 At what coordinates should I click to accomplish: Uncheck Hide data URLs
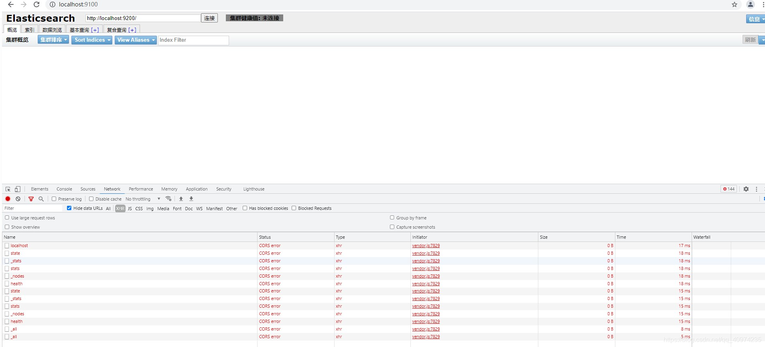pos(69,208)
